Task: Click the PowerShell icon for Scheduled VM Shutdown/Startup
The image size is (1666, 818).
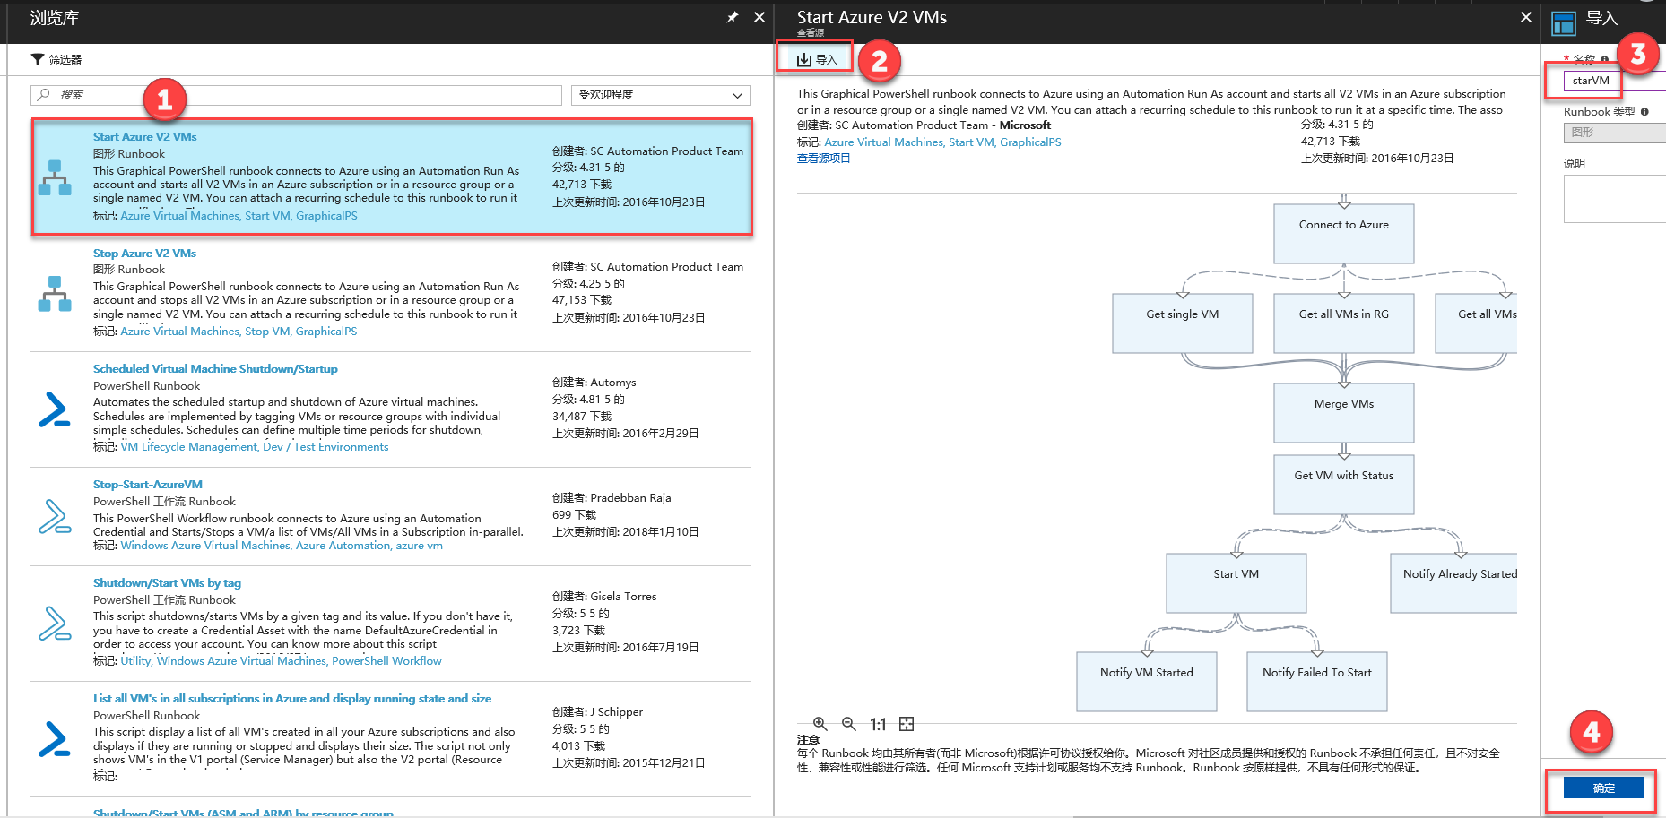Action: [x=55, y=409]
